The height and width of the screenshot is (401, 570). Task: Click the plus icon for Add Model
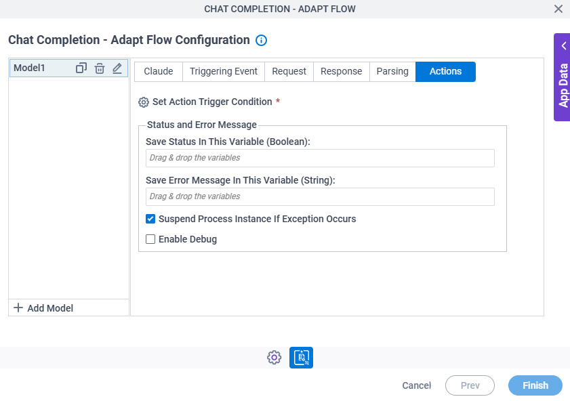pos(18,308)
